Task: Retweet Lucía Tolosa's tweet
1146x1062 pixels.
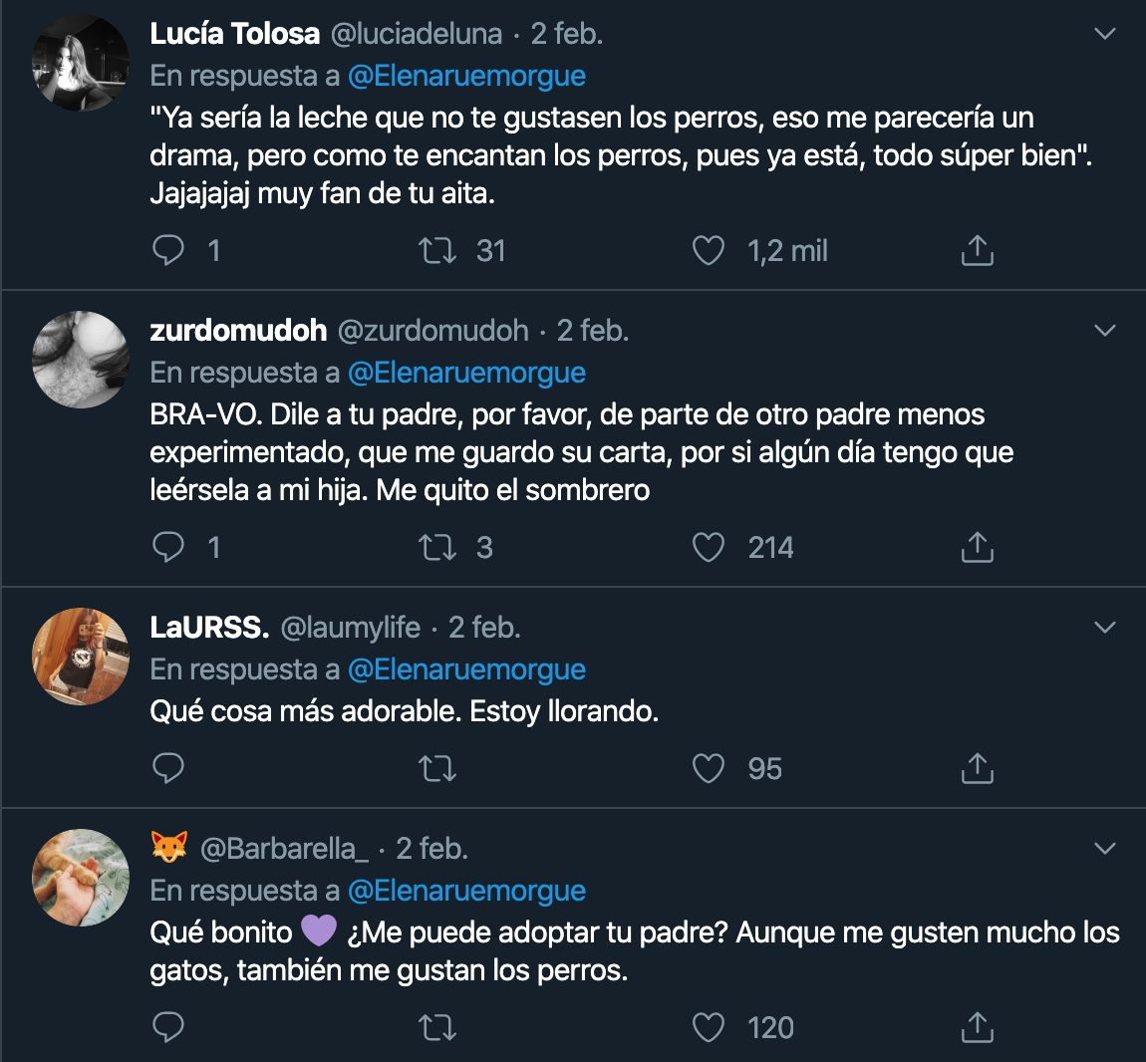Action: [x=437, y=250]
